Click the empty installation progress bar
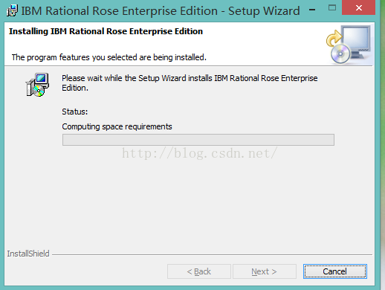Image resolution: width=385 pixels, height=290 pixels. coord(198,140)
